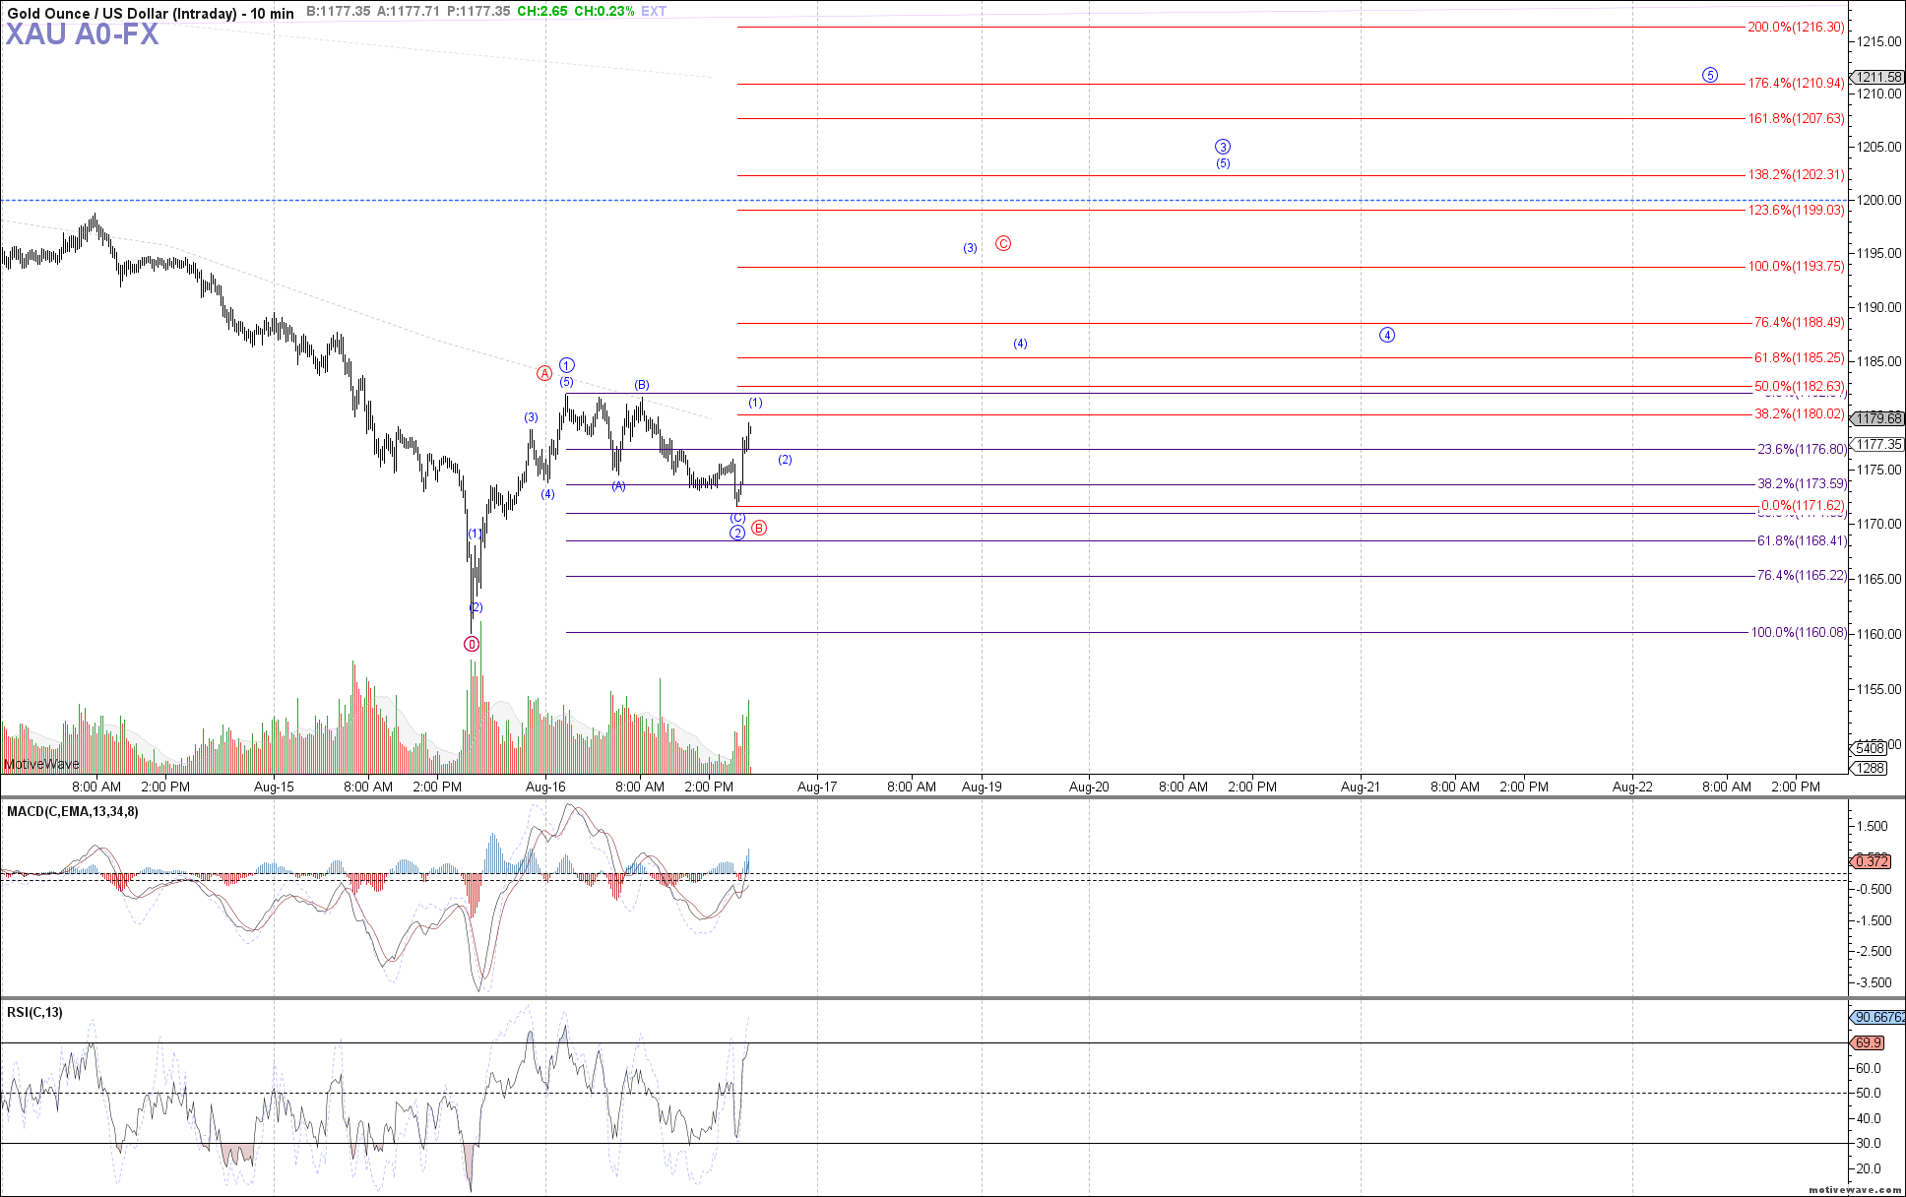This screenshot has width=1906, height=1197.
Task: Select the blue circled 3 wave label
Action: [x=1223, y=147]
